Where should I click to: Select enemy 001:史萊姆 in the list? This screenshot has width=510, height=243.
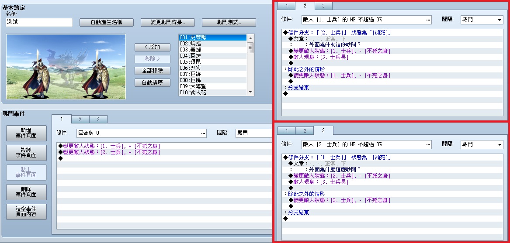(213, 38)
